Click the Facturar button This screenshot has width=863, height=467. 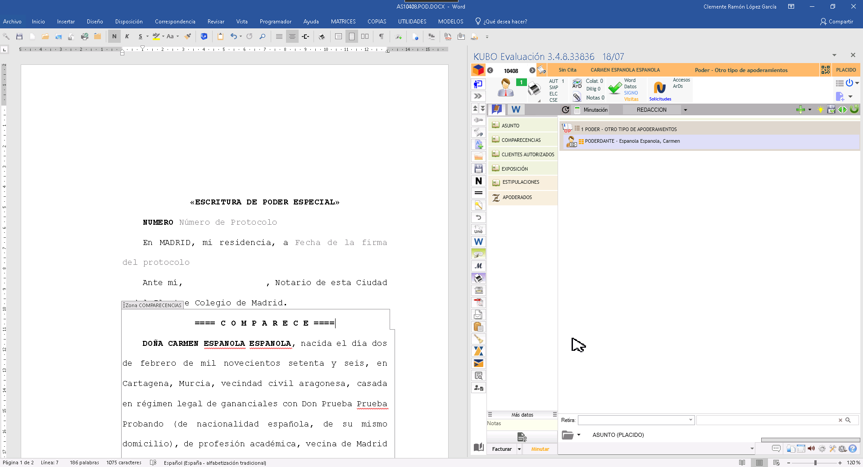(502, 449)
